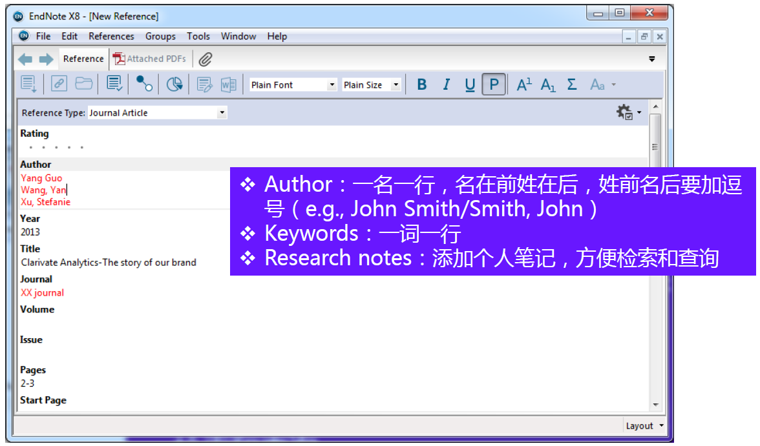
Task: Switch to the Reference tab
Action: (83, 59)
